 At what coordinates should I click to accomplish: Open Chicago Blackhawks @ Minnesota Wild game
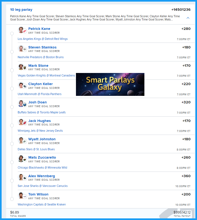pyautogui.click(x=42, y=167)
